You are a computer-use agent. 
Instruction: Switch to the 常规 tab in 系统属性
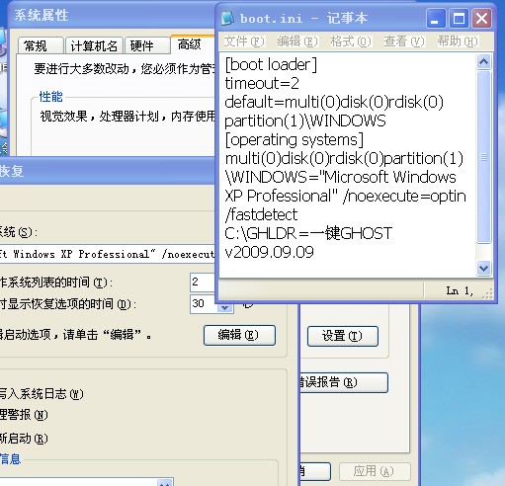click(41, 45)
